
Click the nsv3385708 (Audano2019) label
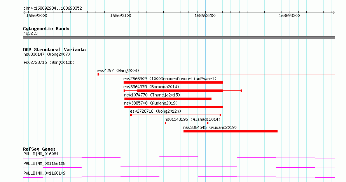click(151, 103)
